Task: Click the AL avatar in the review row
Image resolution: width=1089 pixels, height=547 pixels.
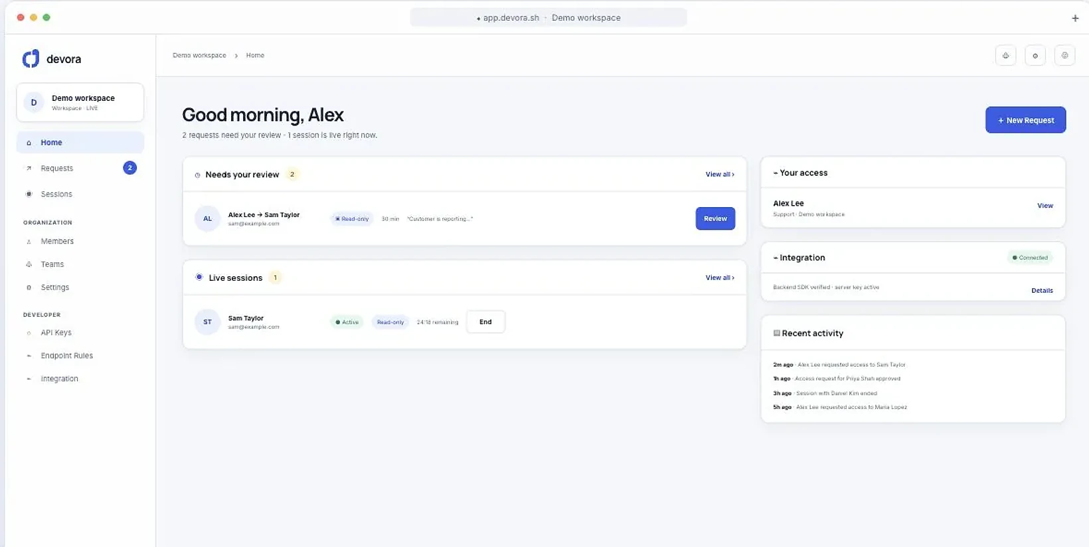Action: [207, 218]
